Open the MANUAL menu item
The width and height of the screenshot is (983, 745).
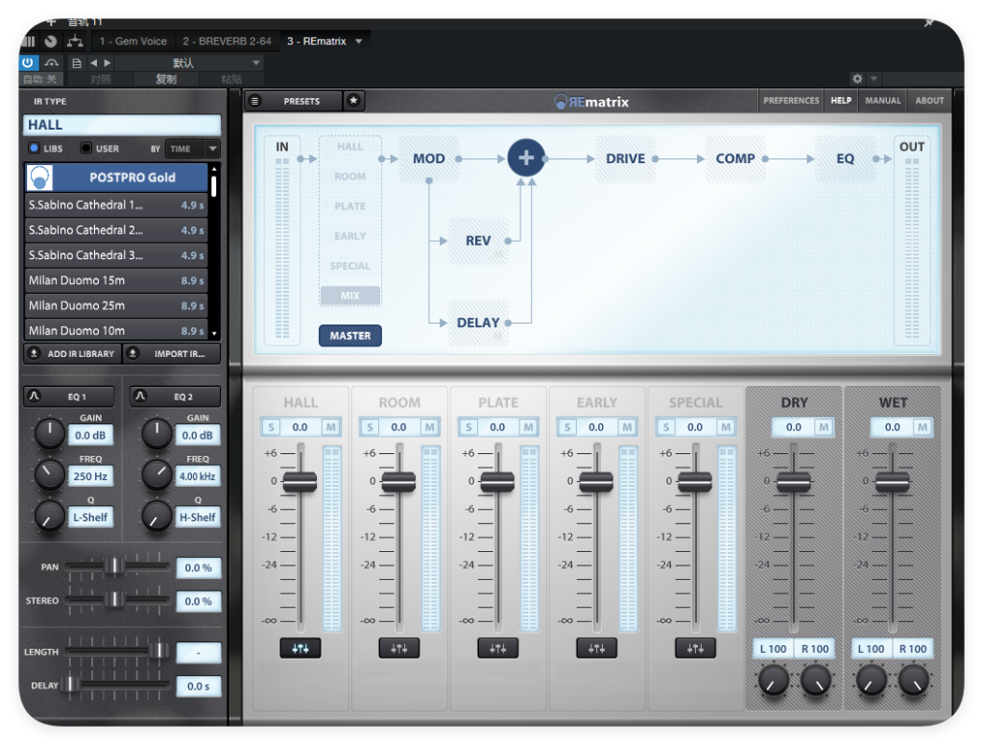coord(883,101)
